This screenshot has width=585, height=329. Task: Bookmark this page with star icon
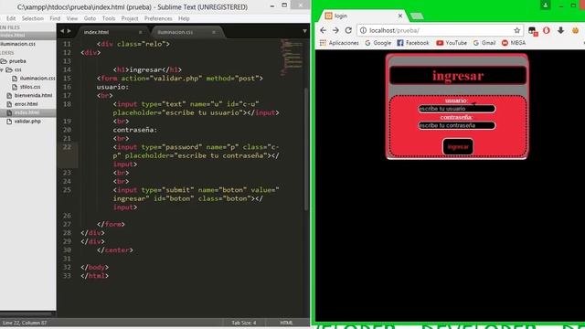click(516, 30)
